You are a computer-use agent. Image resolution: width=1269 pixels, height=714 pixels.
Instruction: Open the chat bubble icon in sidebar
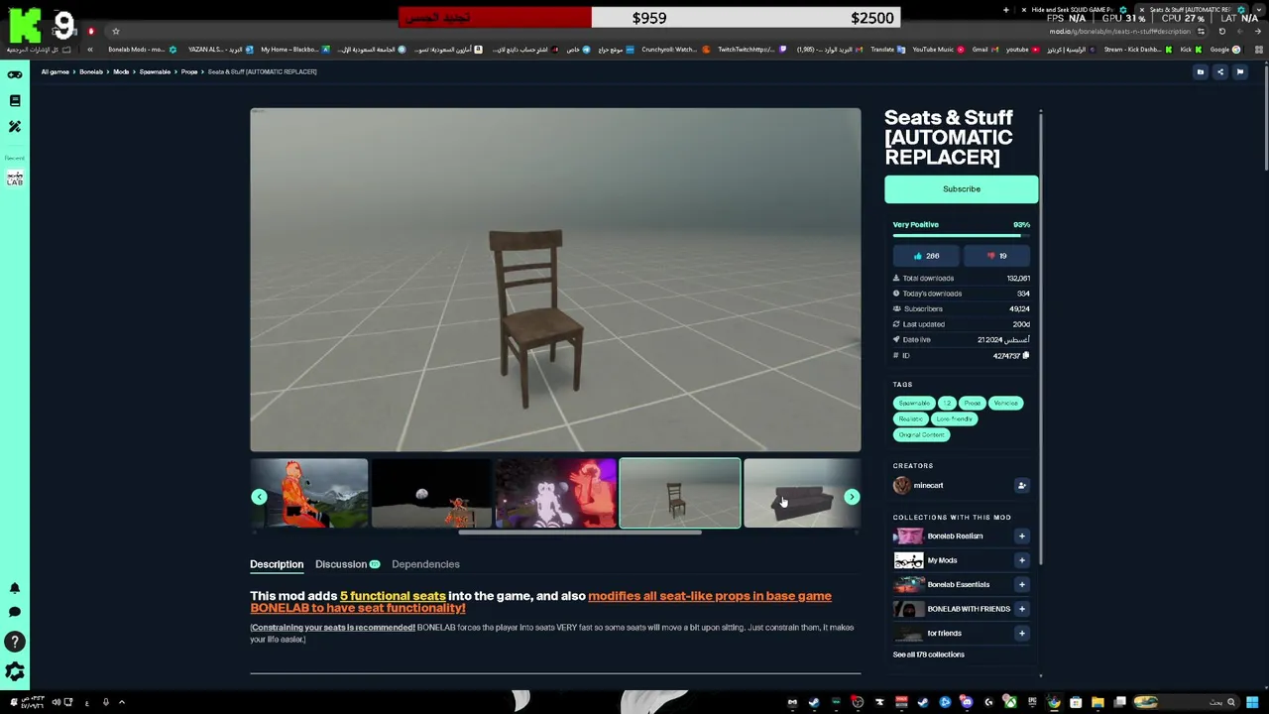click(15, 612)
